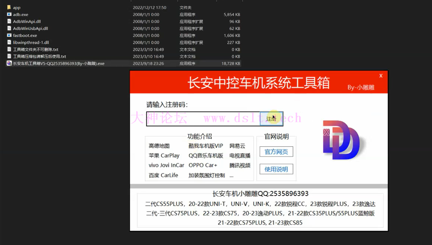The image size is (432, 245).
Task: Click the 工具箱文件夹不可删除.txt file icon
Action: [x=9, y=49]
